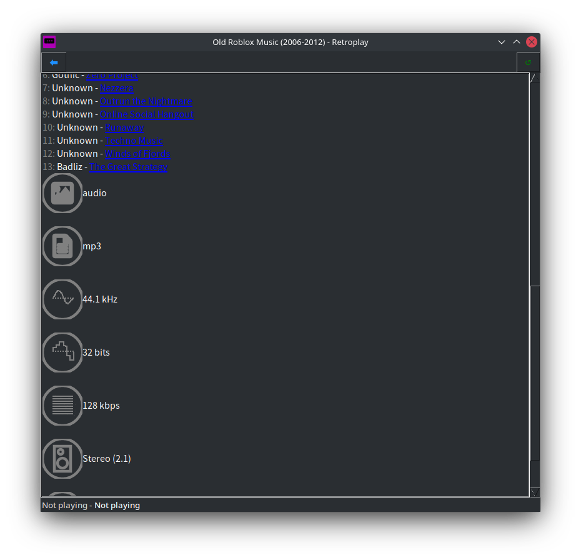Image resolution: width=581 pixels, height=560 pixels.
Task: Open the Runaway track link
Action: point(124,127)
